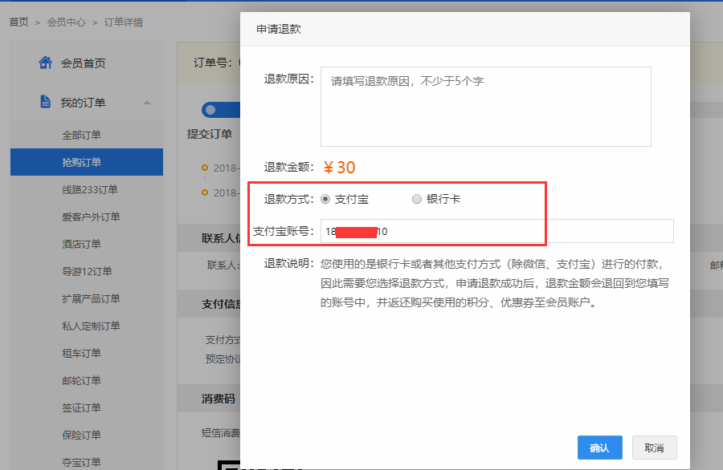Click the 退款原因 text area
723x470 pixels.
point(485,106)
